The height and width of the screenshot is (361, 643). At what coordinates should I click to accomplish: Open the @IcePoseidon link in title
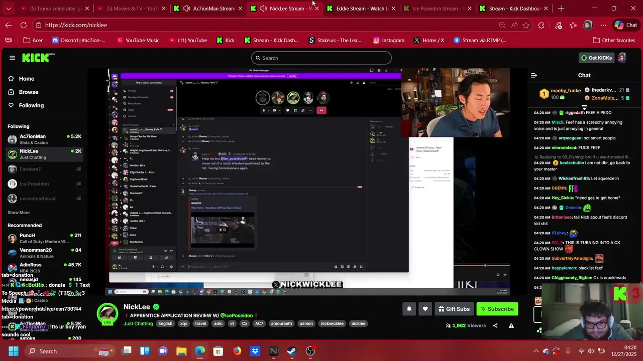(236, 315)
